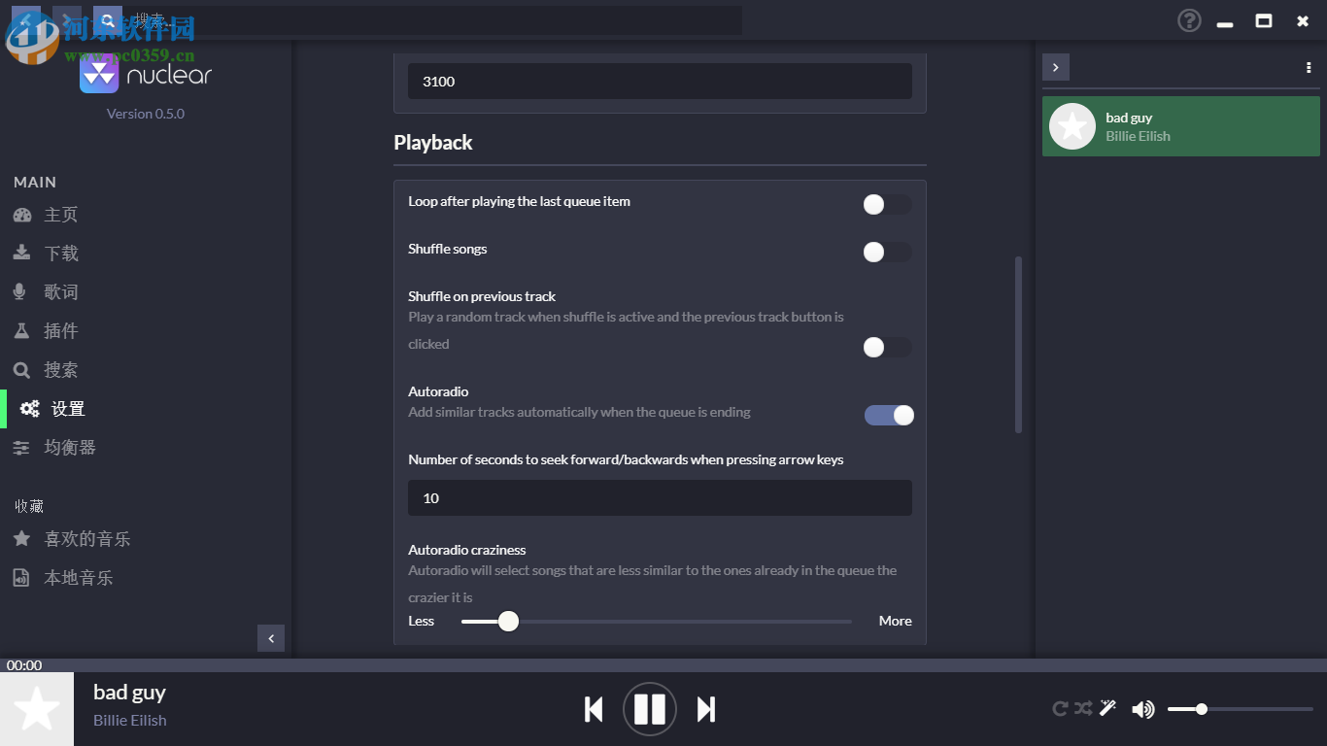Open the help question mark icon
This screenshot has height=746, width=1327.
(1189, 20)
